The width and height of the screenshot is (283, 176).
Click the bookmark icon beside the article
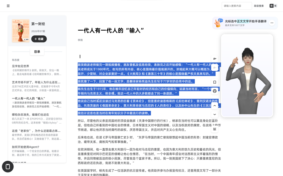click(215, 82)
